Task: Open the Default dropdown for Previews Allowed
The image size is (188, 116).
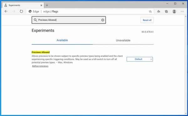Action: click(140, 59)
